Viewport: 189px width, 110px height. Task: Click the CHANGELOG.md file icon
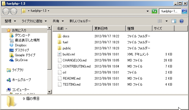click(60, 60)
